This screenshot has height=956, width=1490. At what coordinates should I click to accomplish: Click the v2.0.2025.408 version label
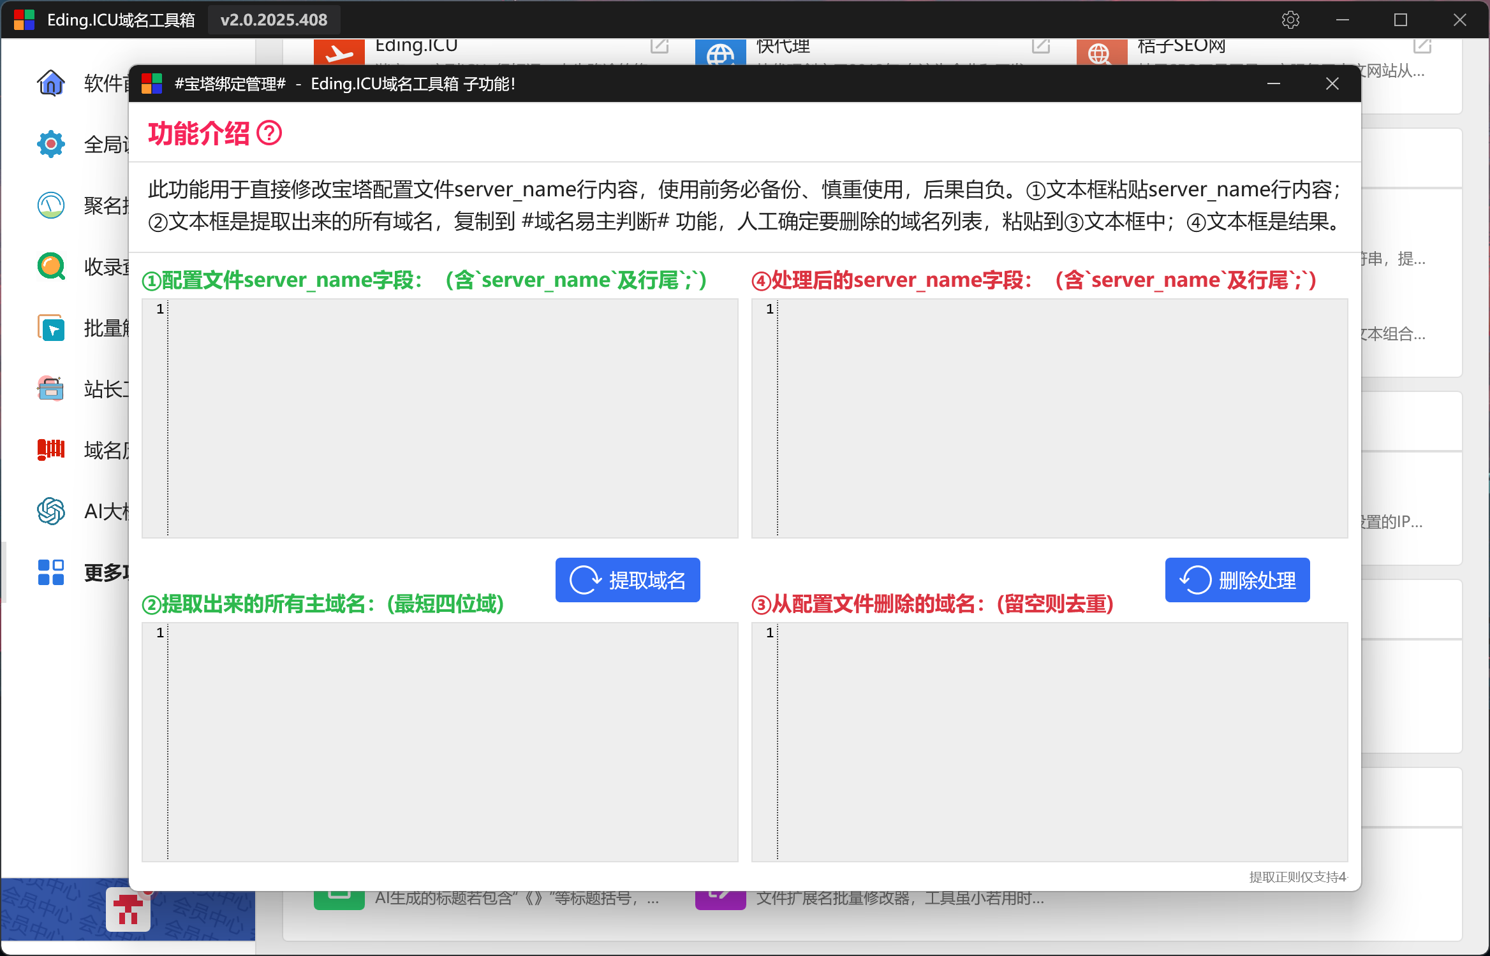click(x=274, y=20)
